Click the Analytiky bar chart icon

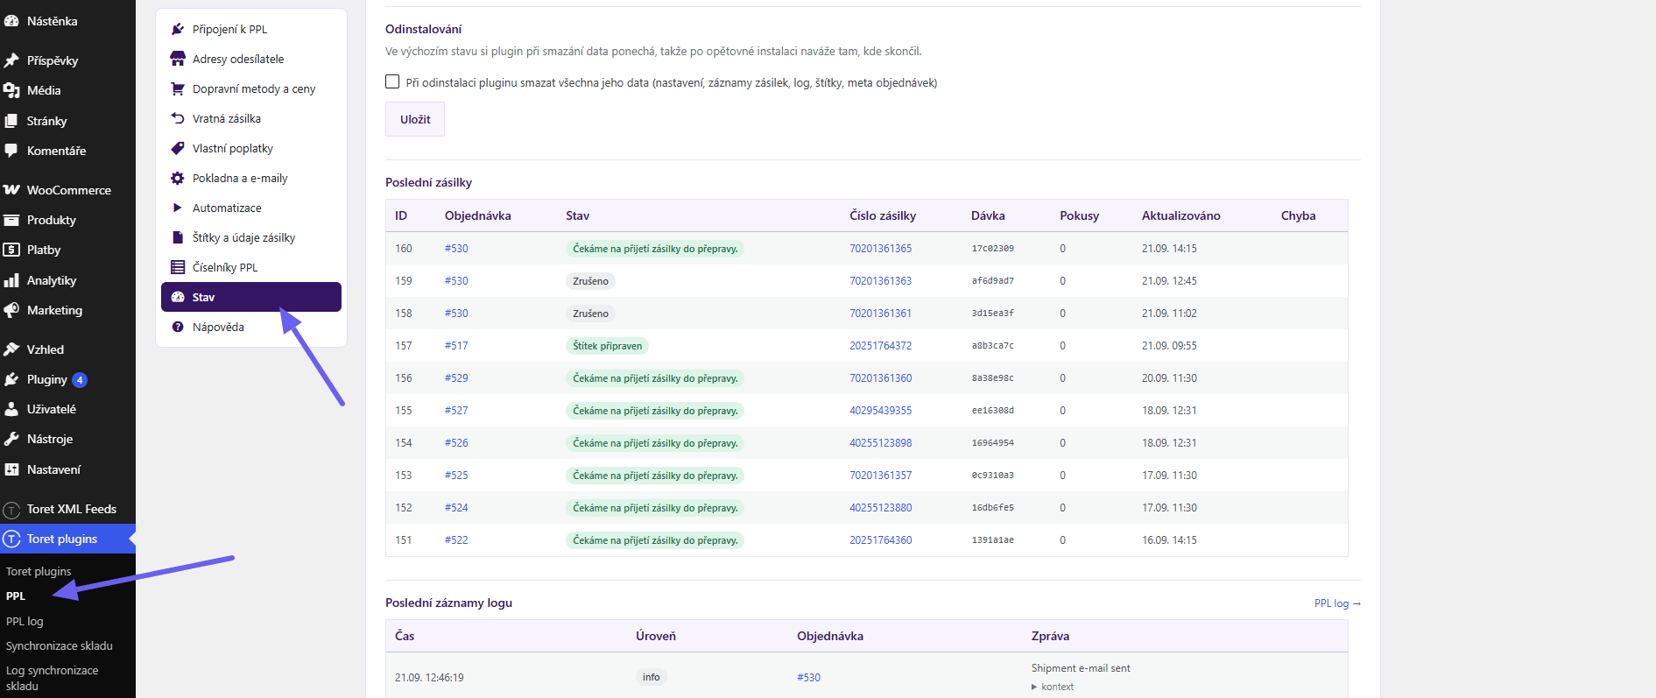point(11,280)
